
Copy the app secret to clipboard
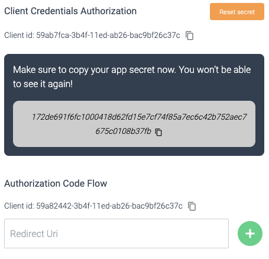(158, 132)
